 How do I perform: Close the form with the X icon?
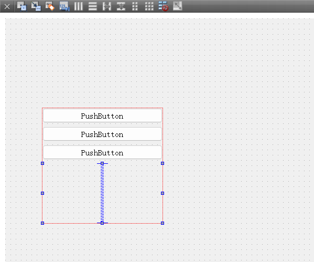7,7
